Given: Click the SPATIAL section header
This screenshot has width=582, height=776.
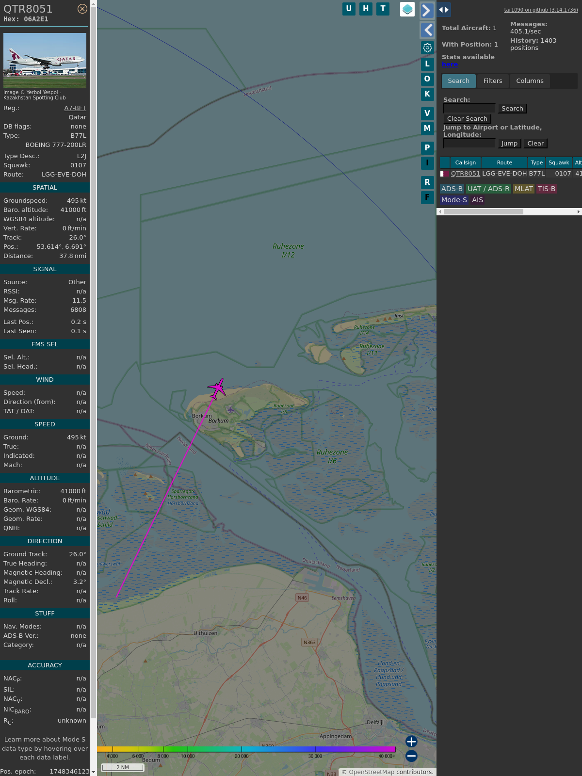Looking at the screenshot, I should [x=45, y=188].
